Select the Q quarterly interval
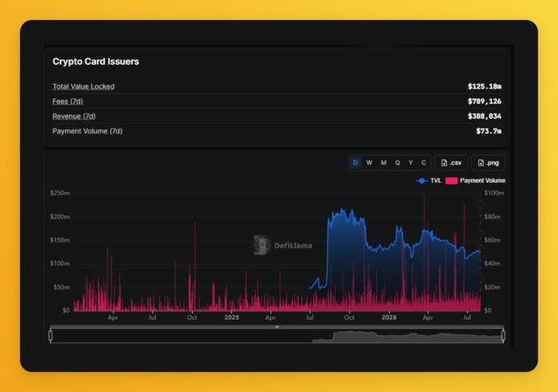Viewport: 558px width, 392px height. pos(397,163)
